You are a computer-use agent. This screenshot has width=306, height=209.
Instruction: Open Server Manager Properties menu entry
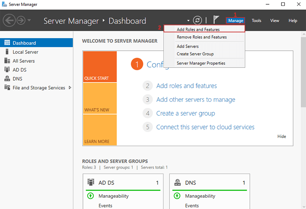click(204, 63)
